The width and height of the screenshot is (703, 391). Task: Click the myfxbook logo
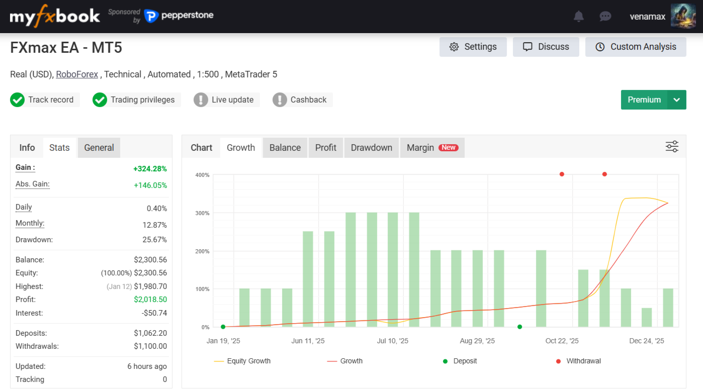[x=55, y=17]
